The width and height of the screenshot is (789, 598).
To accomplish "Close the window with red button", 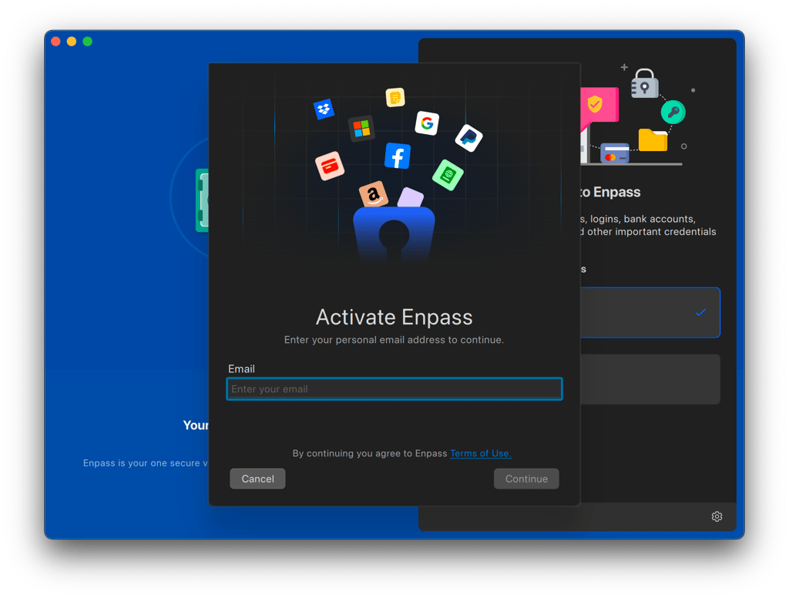I will (x=55, y=42).
